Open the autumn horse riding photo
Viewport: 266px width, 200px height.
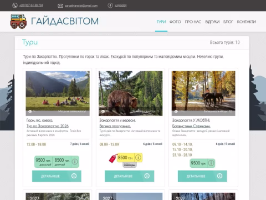pyautogui.click(x=203, y=93)
